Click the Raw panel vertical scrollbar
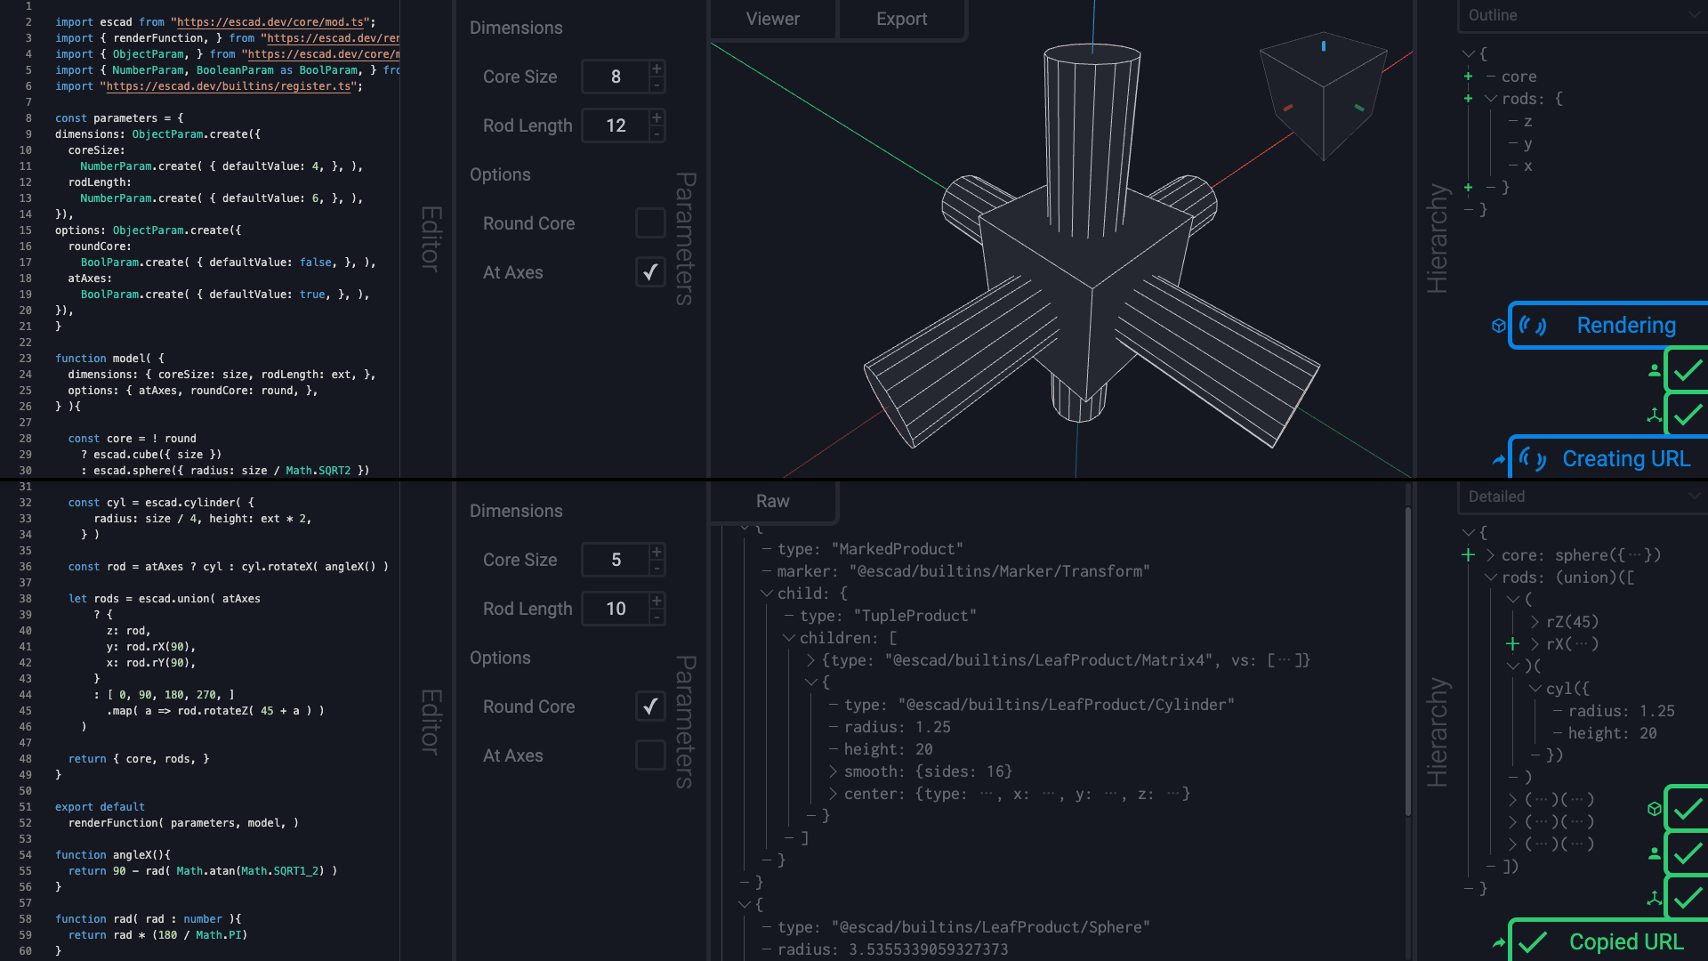1708x961 pixels. [1407, 658]
